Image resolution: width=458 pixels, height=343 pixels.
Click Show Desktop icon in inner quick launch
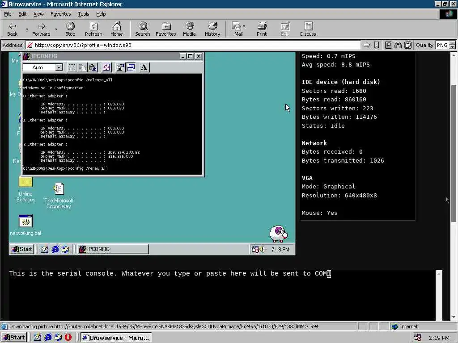point(45,249)
